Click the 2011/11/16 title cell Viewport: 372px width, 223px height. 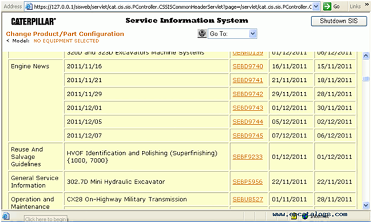pyautogui.click(x=146, y=66)
